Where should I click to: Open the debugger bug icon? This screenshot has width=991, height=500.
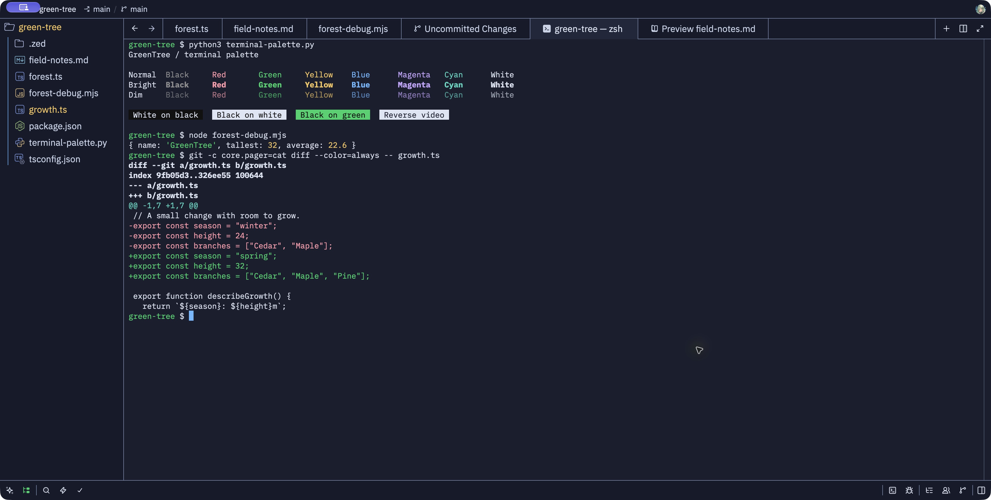click(909, 490)
